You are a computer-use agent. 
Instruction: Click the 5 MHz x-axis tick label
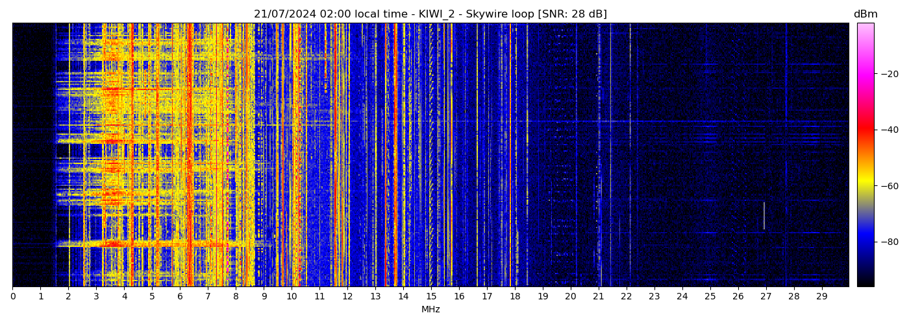(152, 297)
